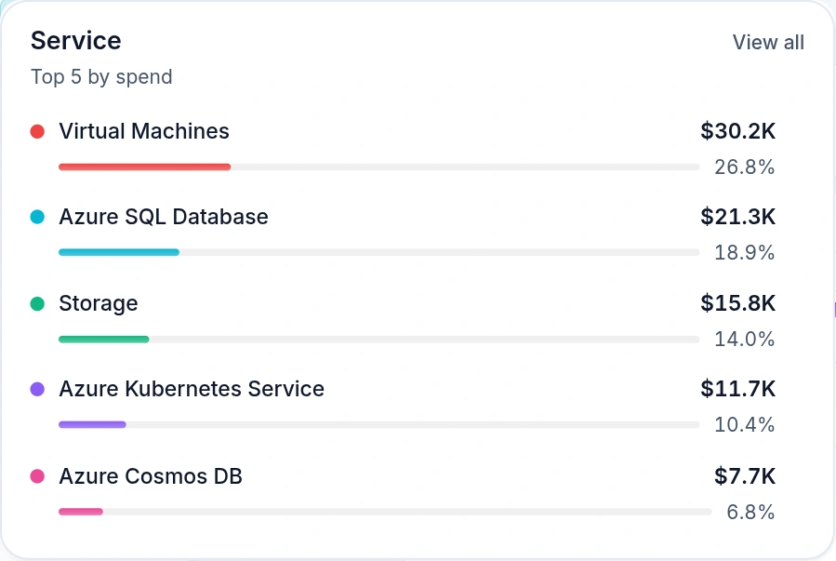
Task: Select the Azure Cosmos DB label
Action: (151, 476)
